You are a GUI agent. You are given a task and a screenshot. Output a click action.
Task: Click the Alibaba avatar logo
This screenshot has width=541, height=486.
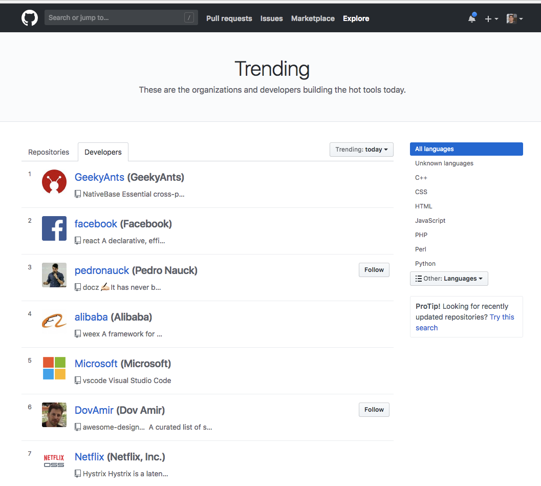[x=54, y=321]
